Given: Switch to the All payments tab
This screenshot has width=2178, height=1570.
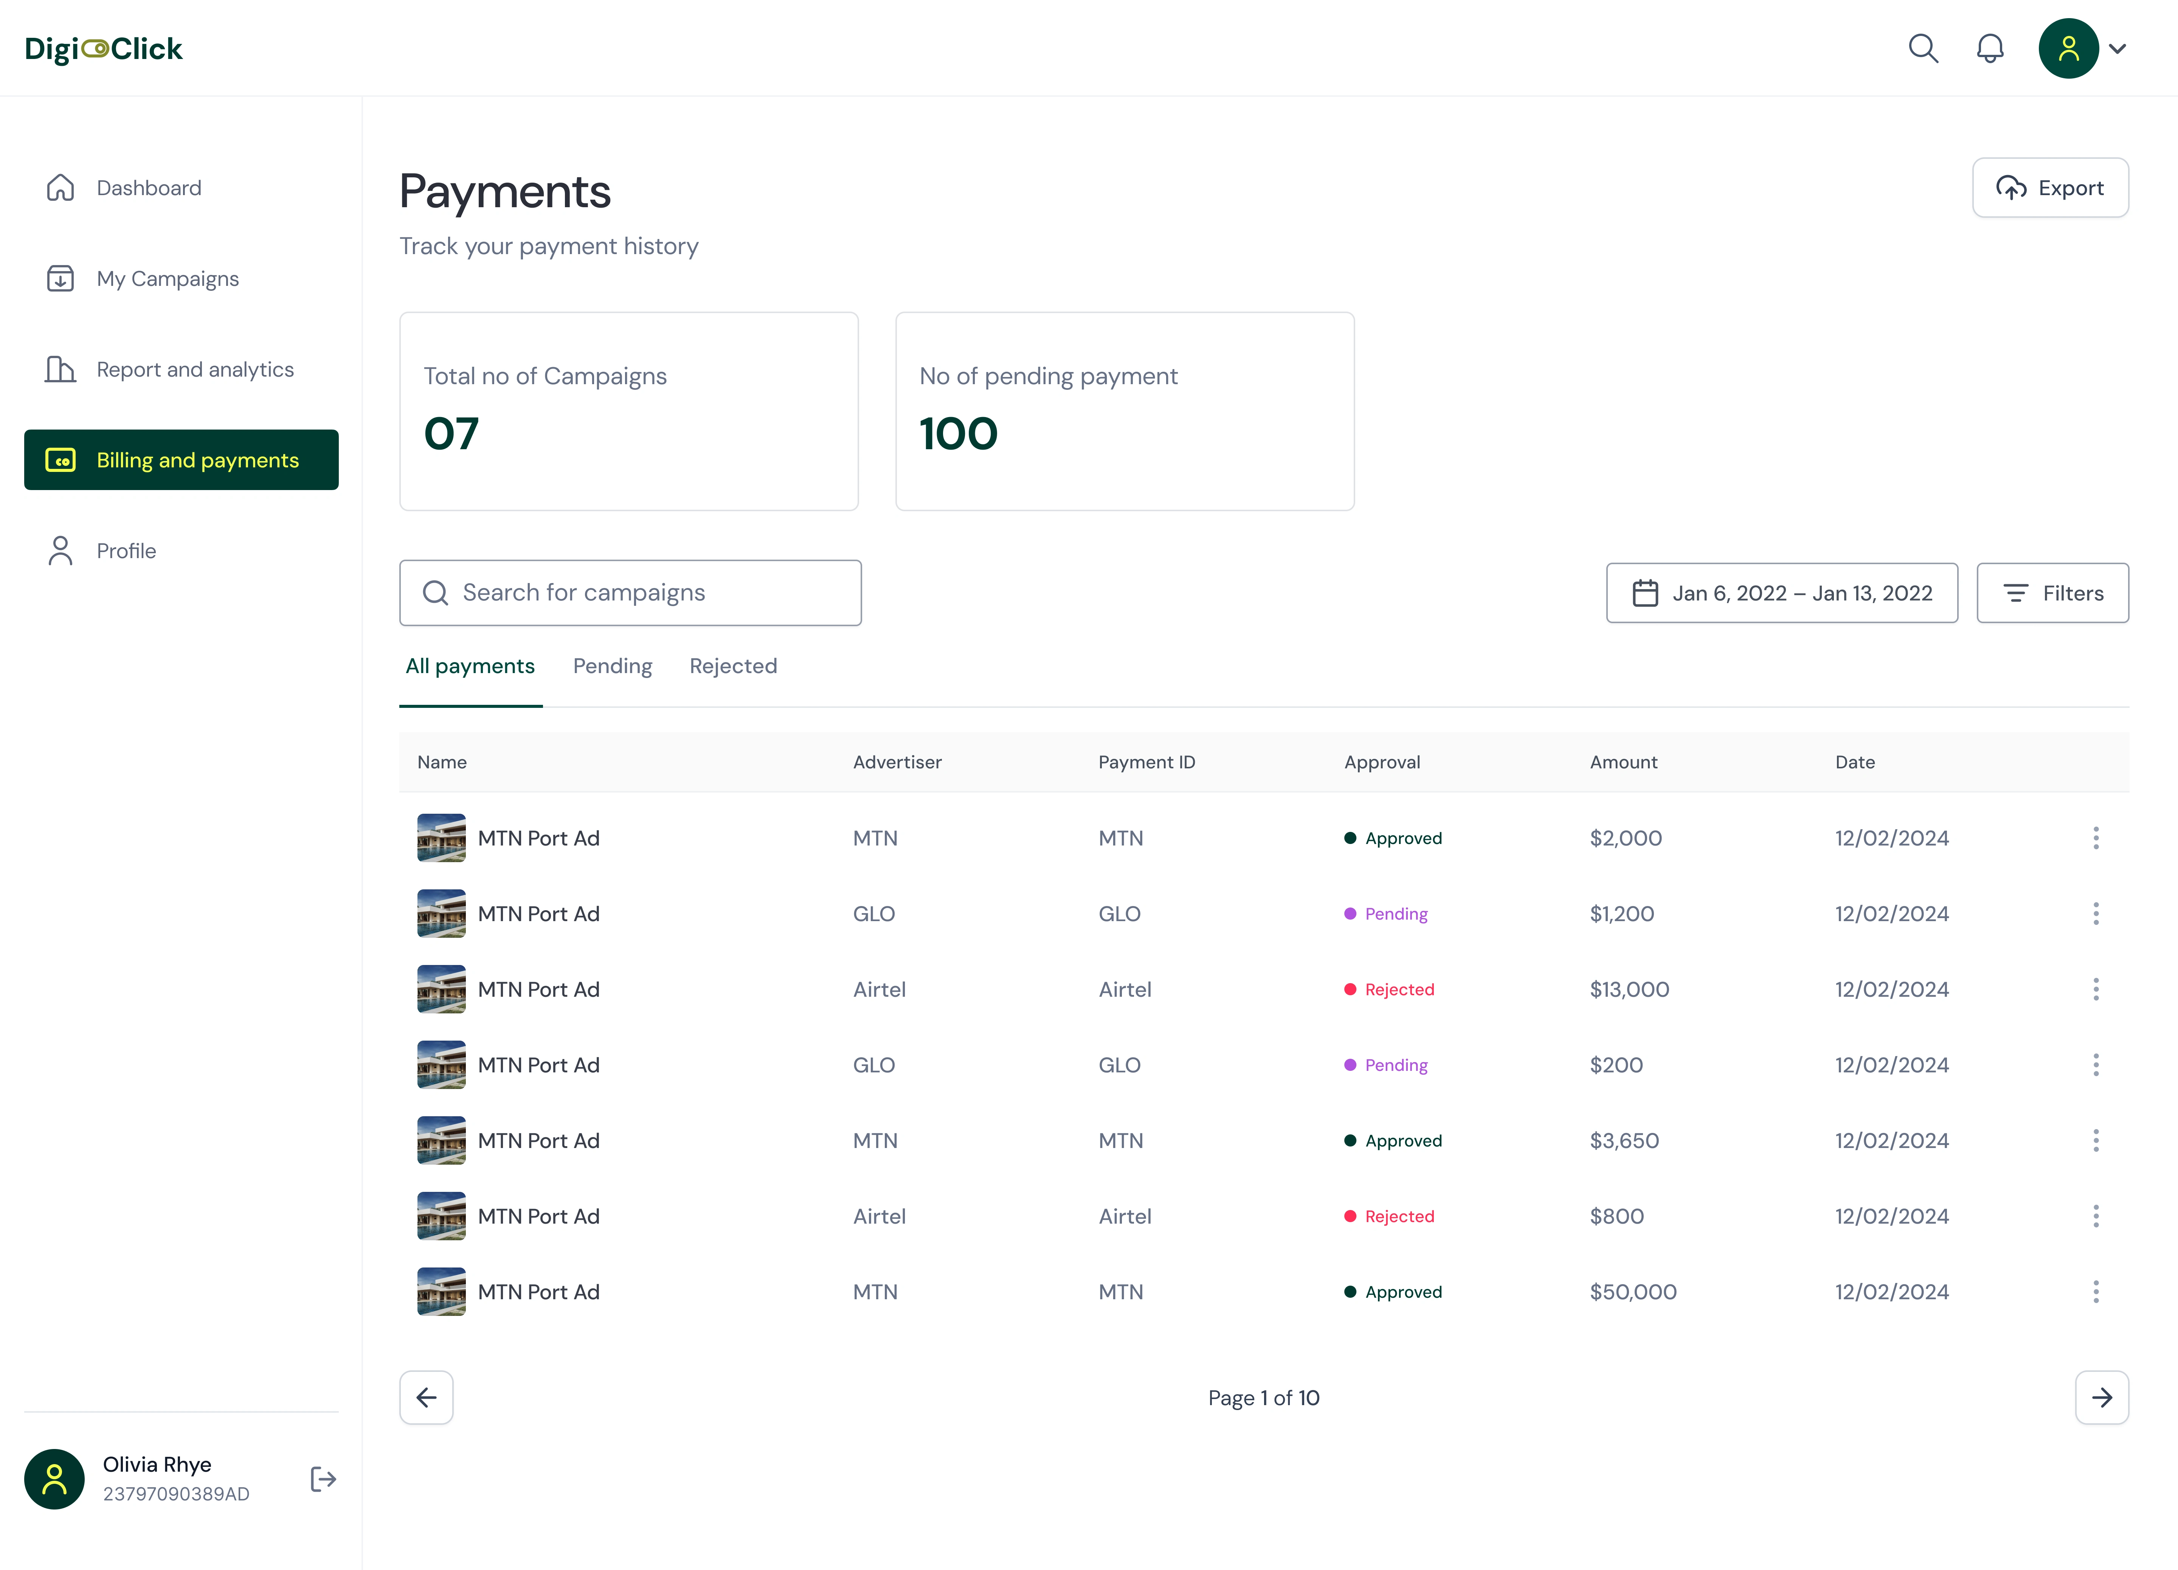Looking at the screenshot, I should tap(470, 666).
